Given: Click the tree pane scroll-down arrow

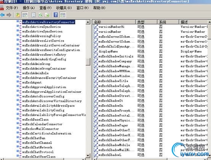Looking at the screenshot, I should coord(88,155).
